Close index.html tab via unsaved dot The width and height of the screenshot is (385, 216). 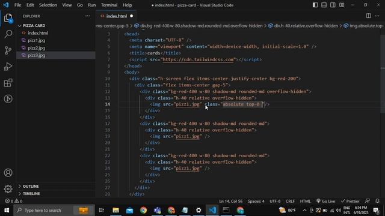131,16
